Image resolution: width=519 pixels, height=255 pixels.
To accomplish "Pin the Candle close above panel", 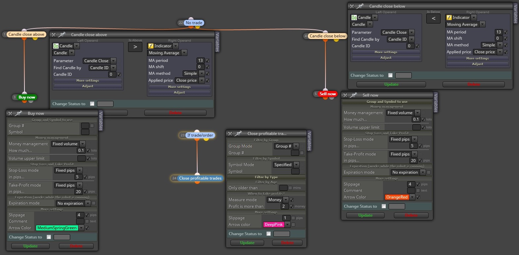I will pos(62,34).
